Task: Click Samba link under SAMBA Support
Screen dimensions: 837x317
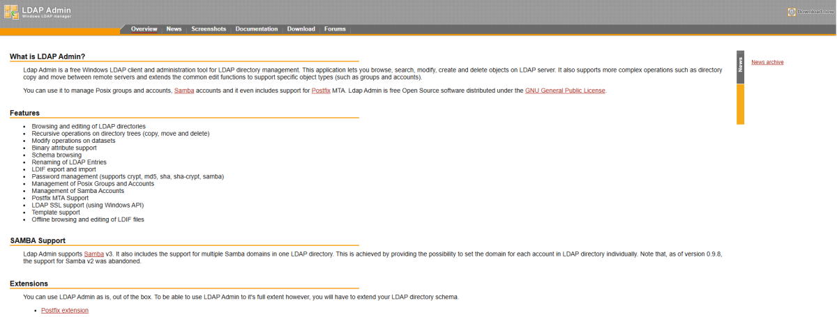Action: click(x=93, y=254)
